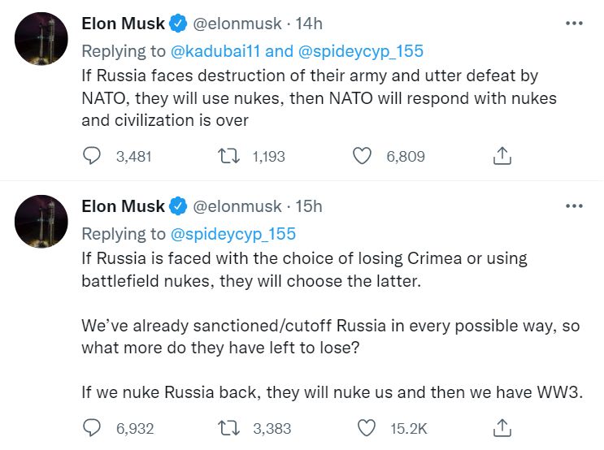
Task: Open @spideycyp_155 link in the second tweet
Action: coord(233,234)
